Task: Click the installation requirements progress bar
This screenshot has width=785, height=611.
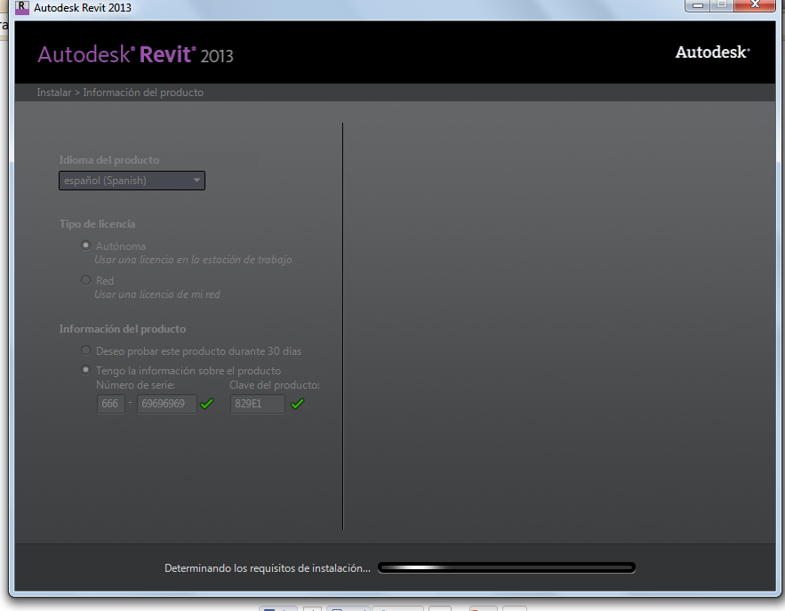Action: click(x=507, y=567)
